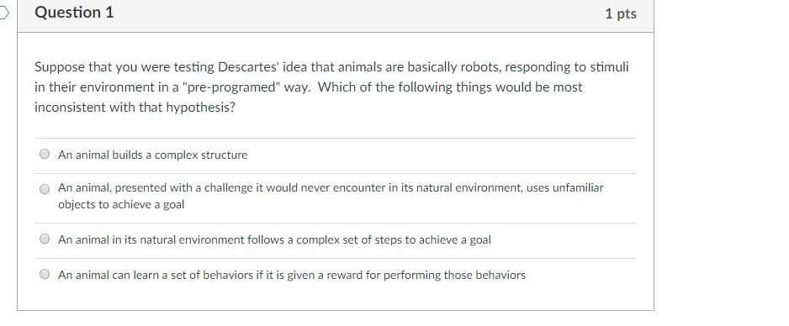
Task: Click the quoted term "pre-programed"
Action: tap(231, 87)
